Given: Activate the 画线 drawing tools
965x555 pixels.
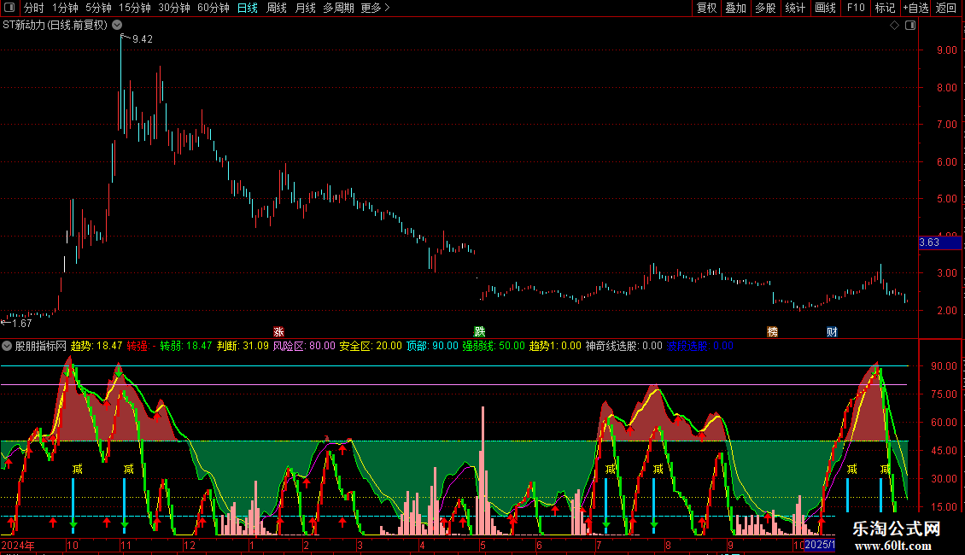Looking at the screenshot, I should [x=825, y=8].
